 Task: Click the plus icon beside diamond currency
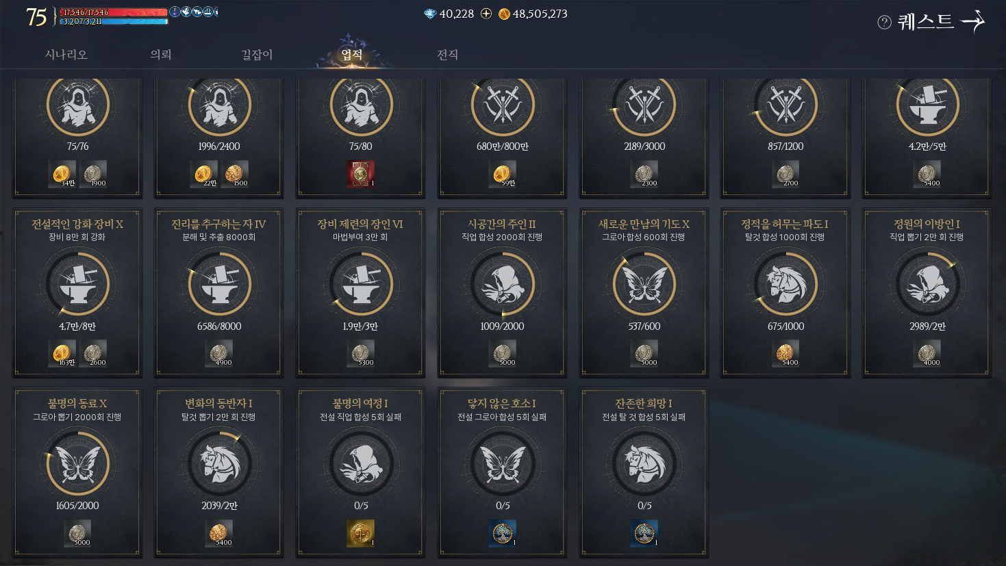486,14
